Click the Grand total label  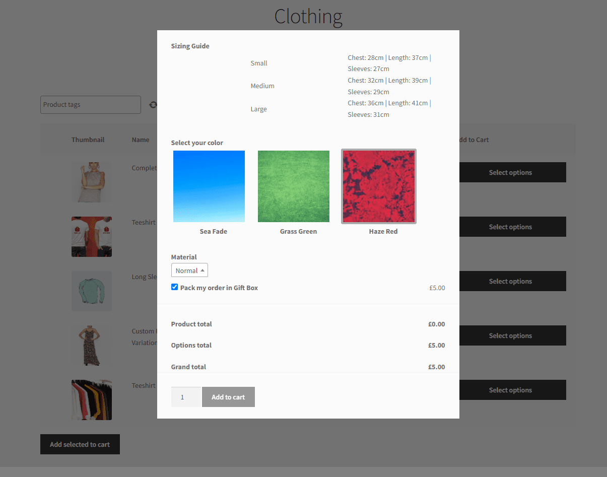[x=188, y=367]
